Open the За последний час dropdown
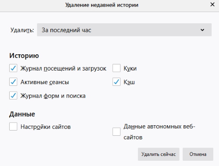The image size is (219, 166). pos(124,30)
